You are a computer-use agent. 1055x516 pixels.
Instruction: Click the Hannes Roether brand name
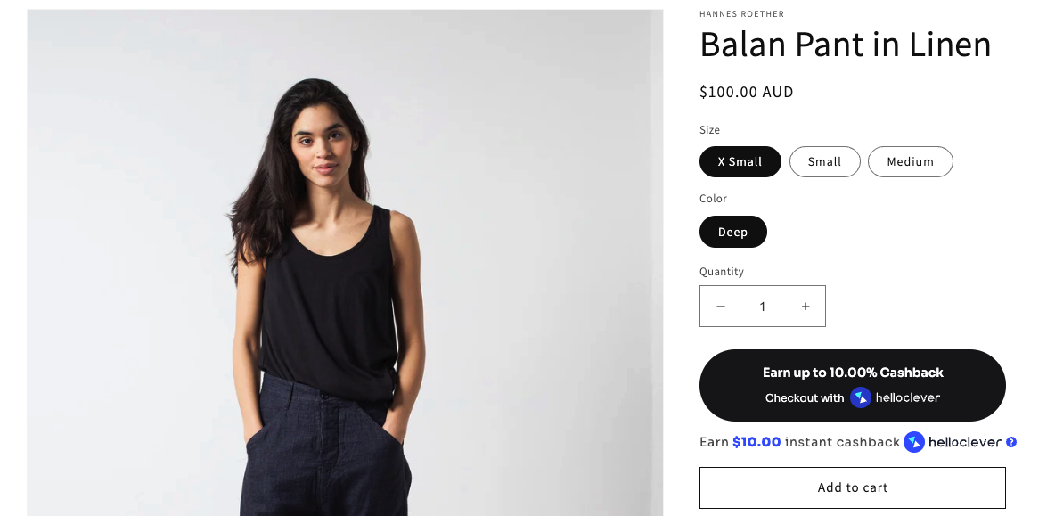point(741,14)
